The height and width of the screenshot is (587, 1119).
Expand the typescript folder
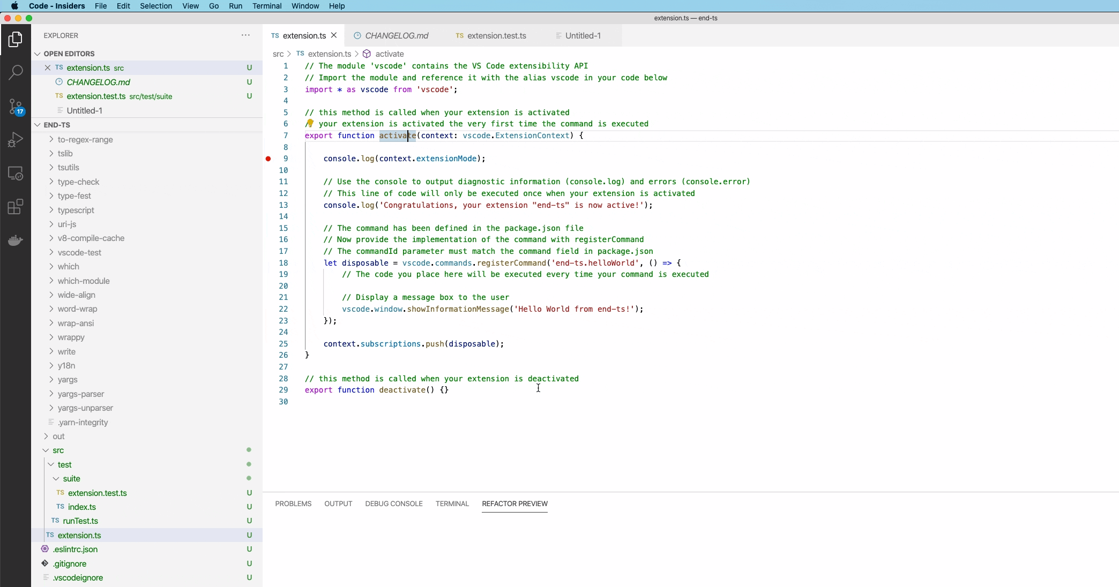coord(76,210)
